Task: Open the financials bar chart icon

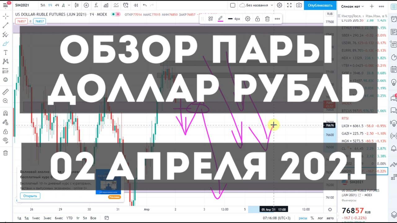Action: pyautogui.click(x=106, y=5)
